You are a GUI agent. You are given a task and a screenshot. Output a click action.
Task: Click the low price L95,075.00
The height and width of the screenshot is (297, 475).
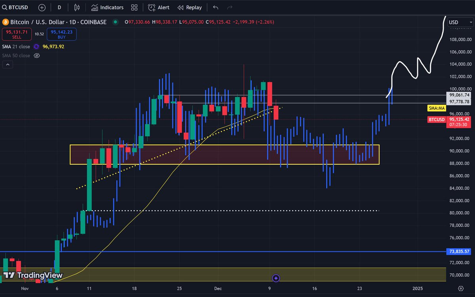(192, 22)
